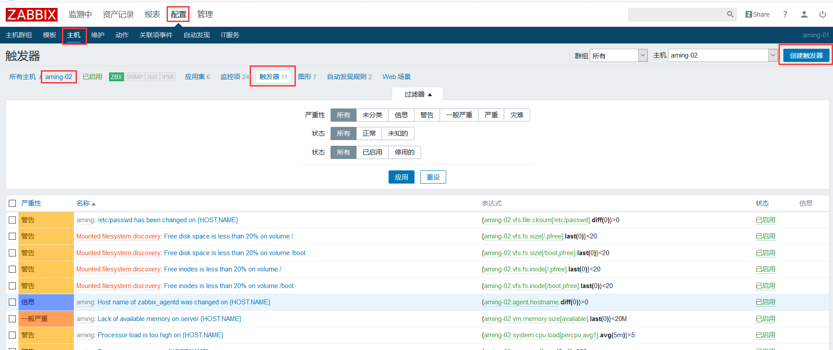Open the Zabbix Share link
833x350 pixels.
(757, 14)
